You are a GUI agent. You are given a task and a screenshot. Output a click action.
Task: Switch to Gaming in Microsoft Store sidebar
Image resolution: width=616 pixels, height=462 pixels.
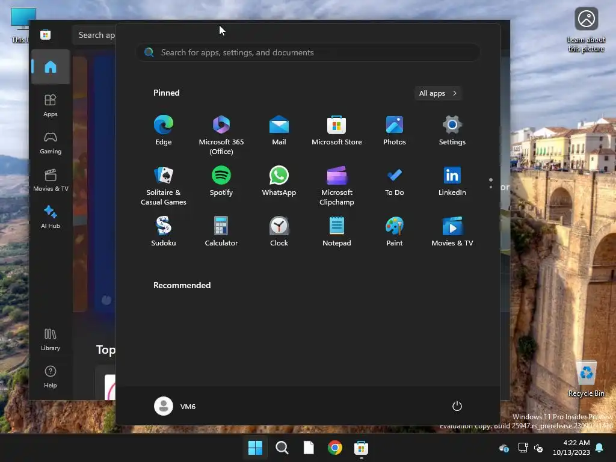pos(51,143)
